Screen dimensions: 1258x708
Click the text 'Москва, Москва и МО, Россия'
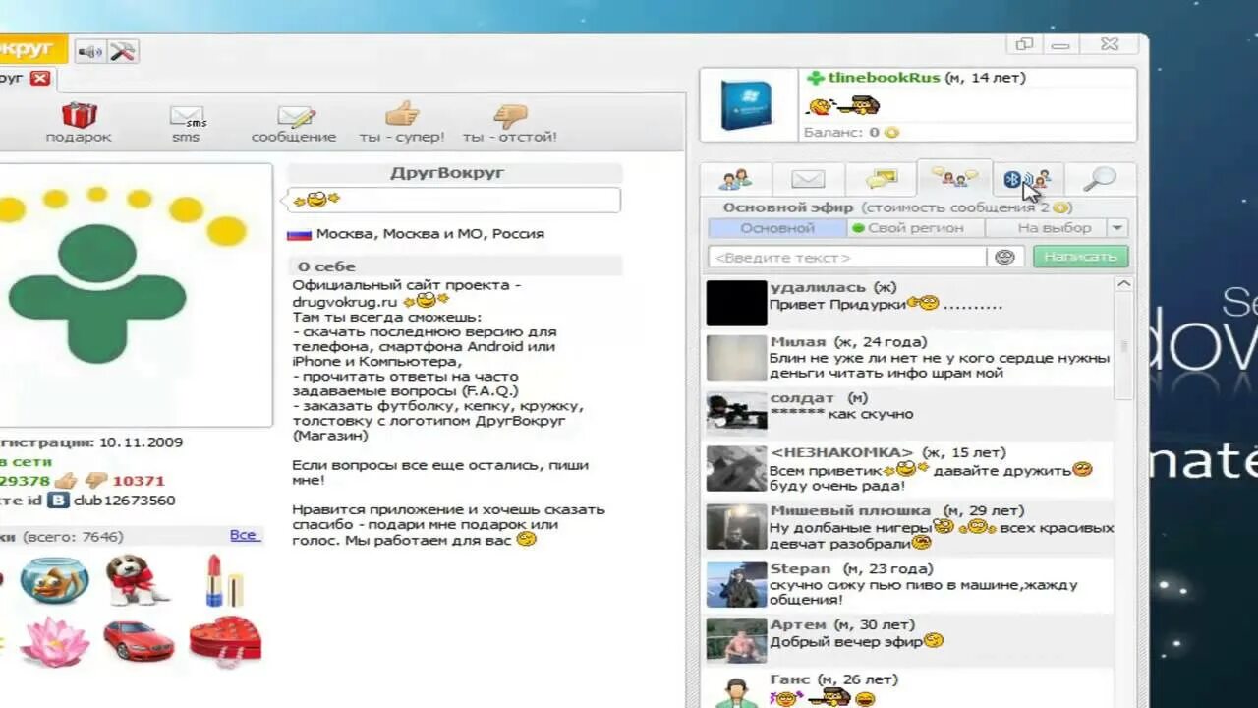[430, 234]
